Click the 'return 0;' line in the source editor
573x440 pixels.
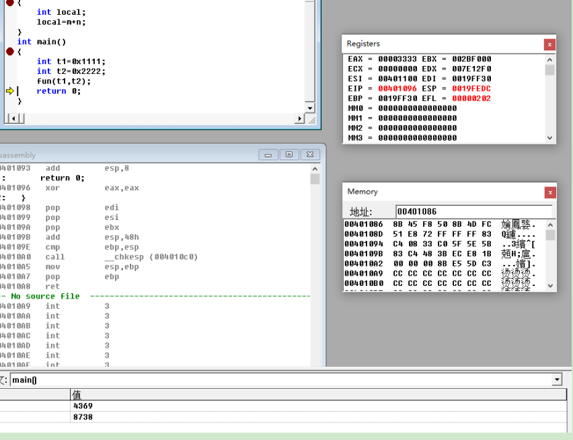[59, 91]
